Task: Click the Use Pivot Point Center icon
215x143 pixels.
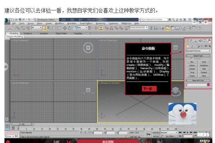Action: coord(90,28)
